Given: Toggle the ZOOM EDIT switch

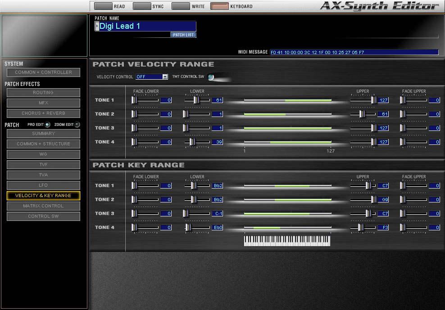Looking at the screenshot, I should tap(77, 125).
